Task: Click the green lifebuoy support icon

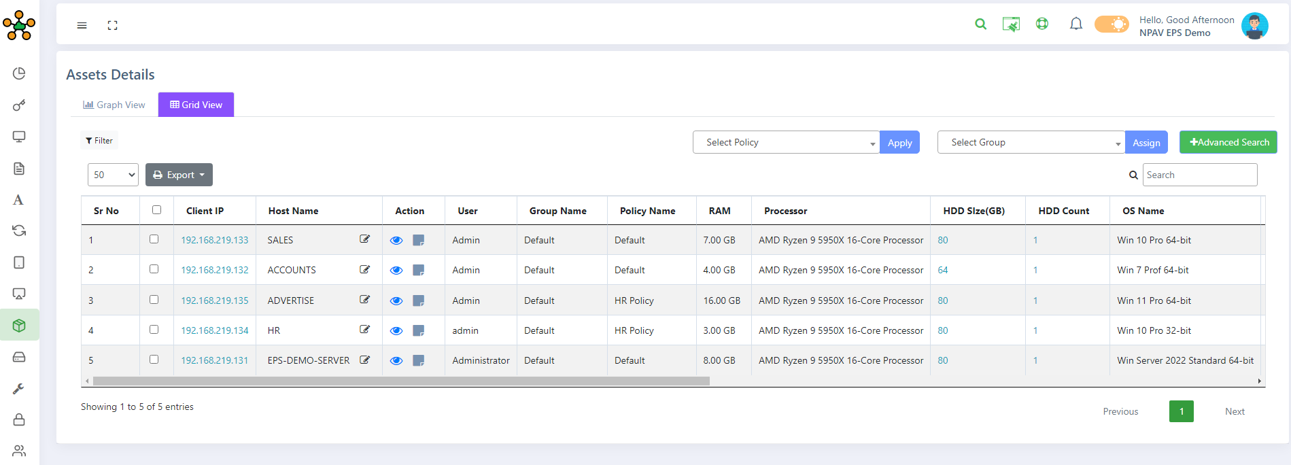Action: point(1042,24)
